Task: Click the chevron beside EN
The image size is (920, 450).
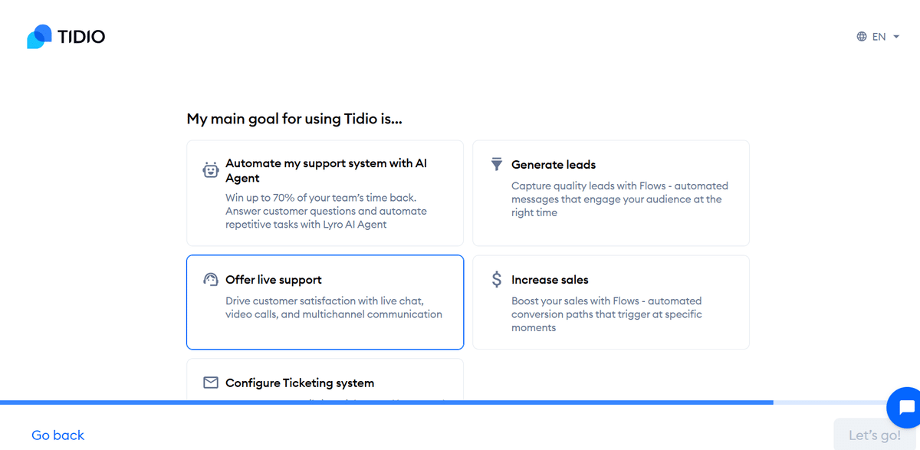Action: point(897,36)
